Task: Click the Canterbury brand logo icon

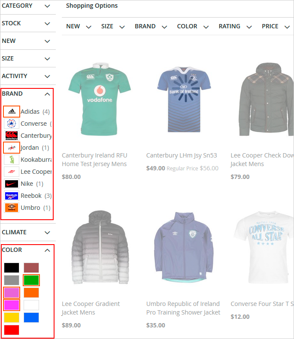Action: click(12, 136)
